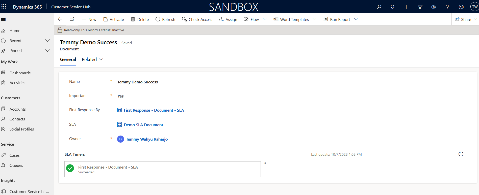Click Refresh in the command bar
The image size is (479, 195).
pyautogui.click(x=165, y=19)
